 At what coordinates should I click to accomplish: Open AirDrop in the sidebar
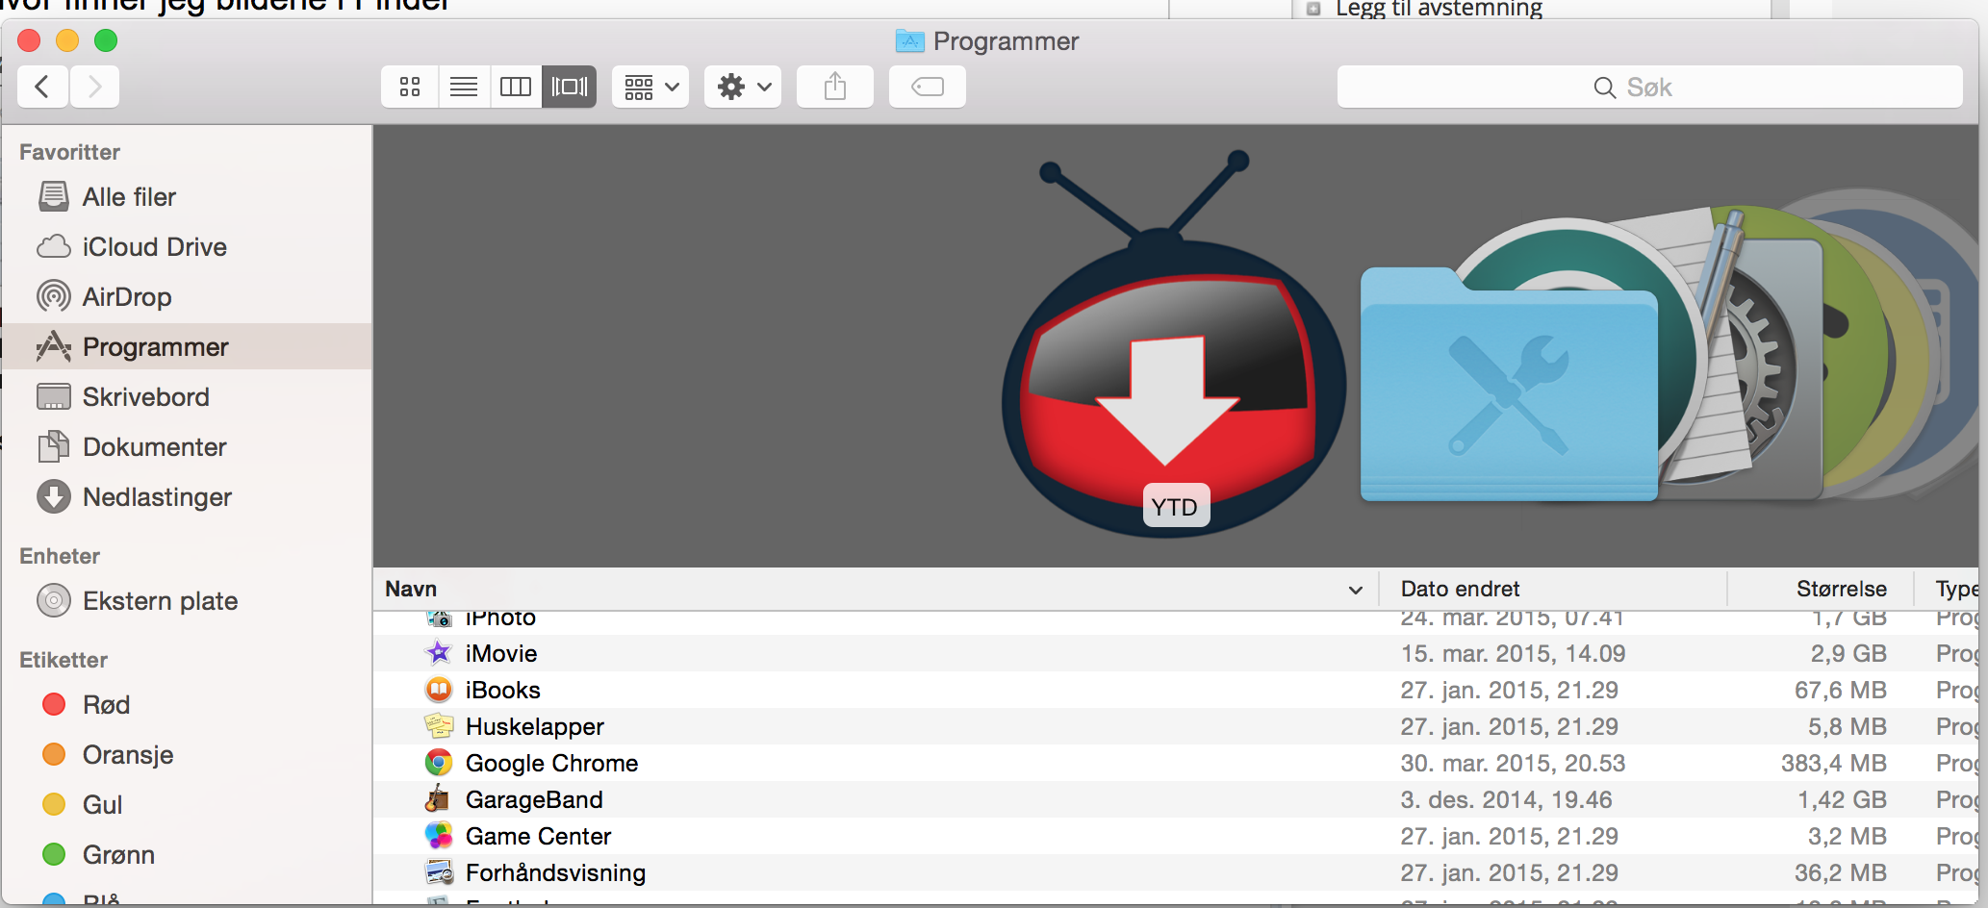click(187, 297)
